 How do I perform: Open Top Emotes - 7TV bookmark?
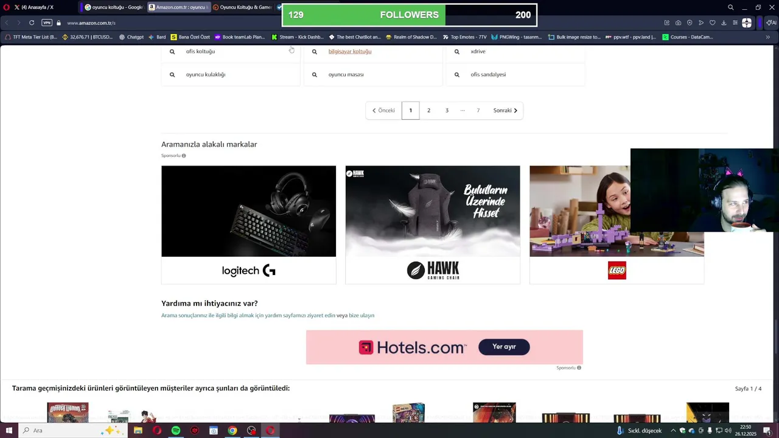coord(464,37)
